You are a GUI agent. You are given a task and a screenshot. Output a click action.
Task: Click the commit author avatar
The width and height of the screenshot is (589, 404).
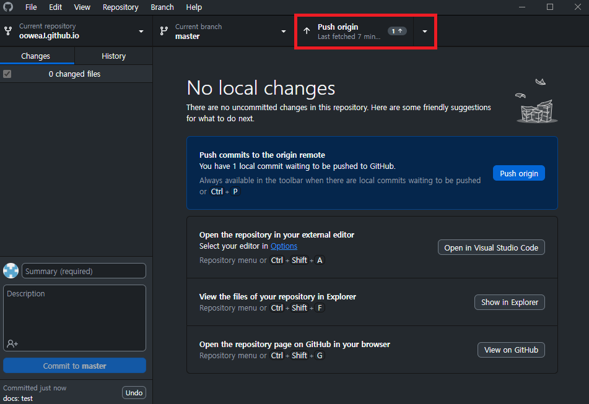[x=11, y=270]
